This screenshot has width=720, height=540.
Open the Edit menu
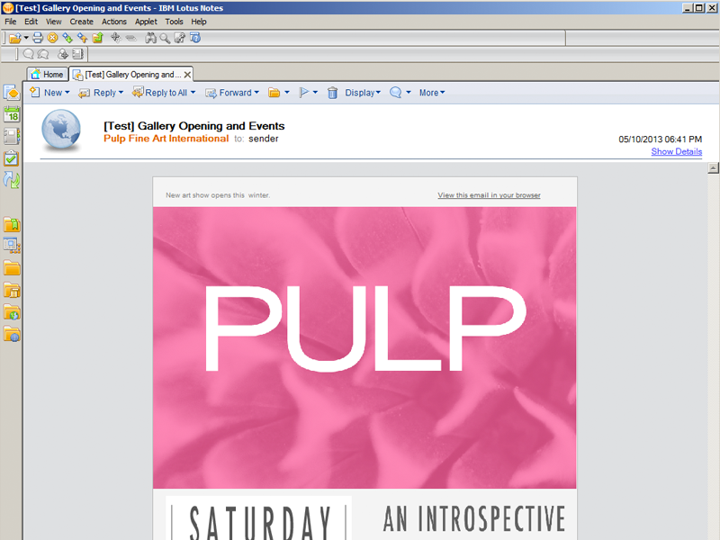click(x=31, y=22)
